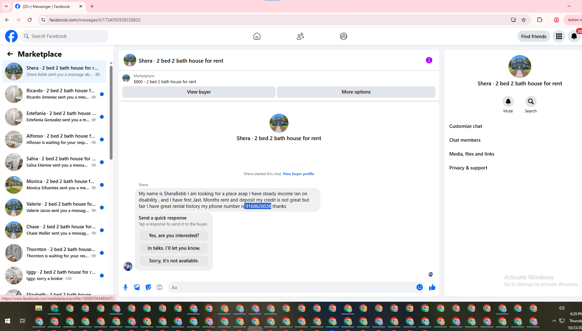Screen dimensions: 582x331
Task: Open new browser tab
Action: coord(92,6)
